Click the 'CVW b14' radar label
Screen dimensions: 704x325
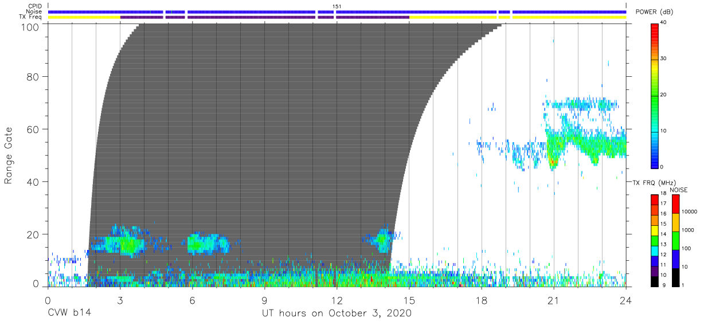pos(69,314)
